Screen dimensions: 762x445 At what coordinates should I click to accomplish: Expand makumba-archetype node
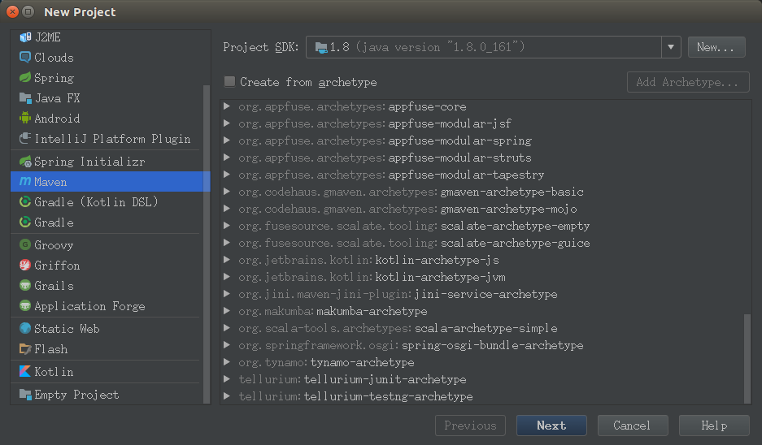pos(227,310)
